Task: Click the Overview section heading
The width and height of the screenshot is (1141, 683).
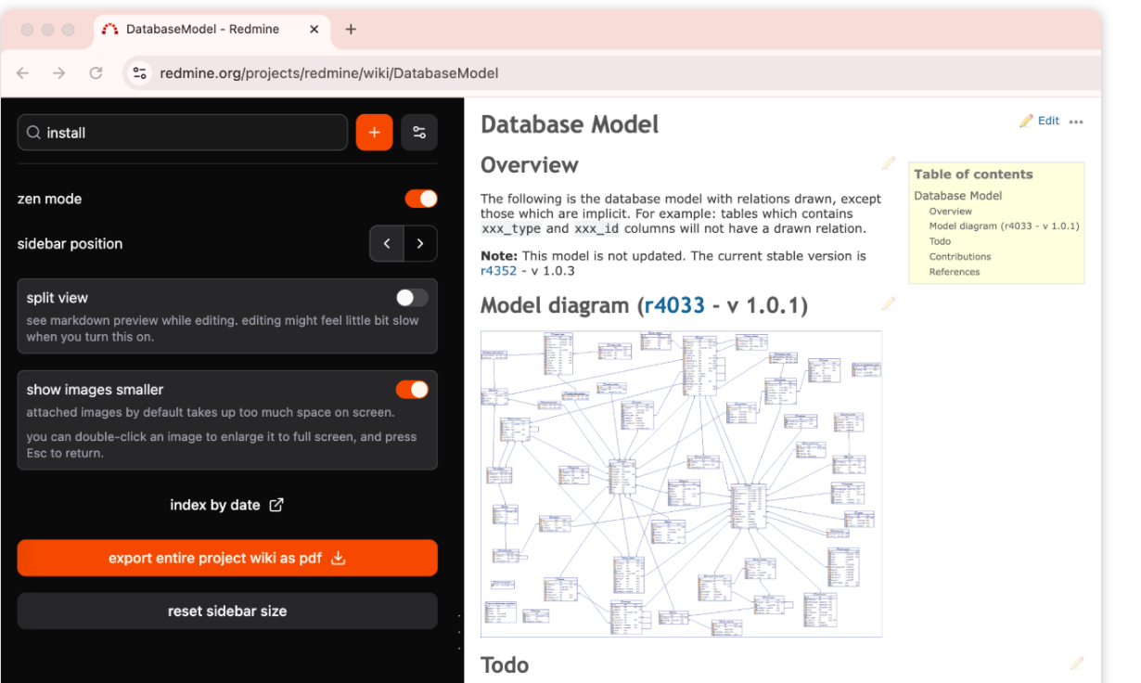Action: (x=530, y=165)
